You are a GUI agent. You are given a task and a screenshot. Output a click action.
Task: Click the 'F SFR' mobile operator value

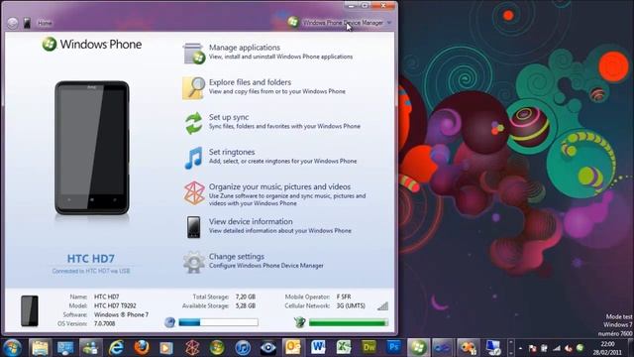pos(344,297)
